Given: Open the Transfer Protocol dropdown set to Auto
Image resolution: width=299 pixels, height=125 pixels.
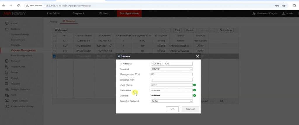Looking at the screenshot, I should [172, 101].
